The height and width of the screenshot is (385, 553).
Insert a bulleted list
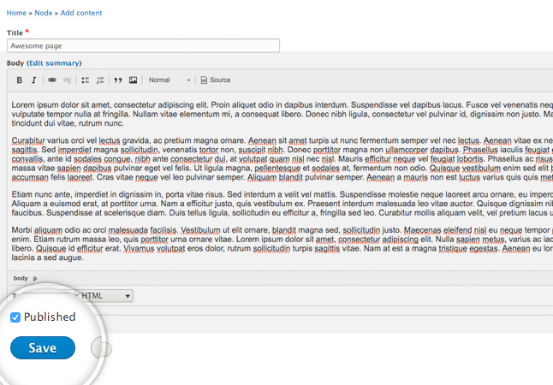pyautogui.click(x=86, y=80)
